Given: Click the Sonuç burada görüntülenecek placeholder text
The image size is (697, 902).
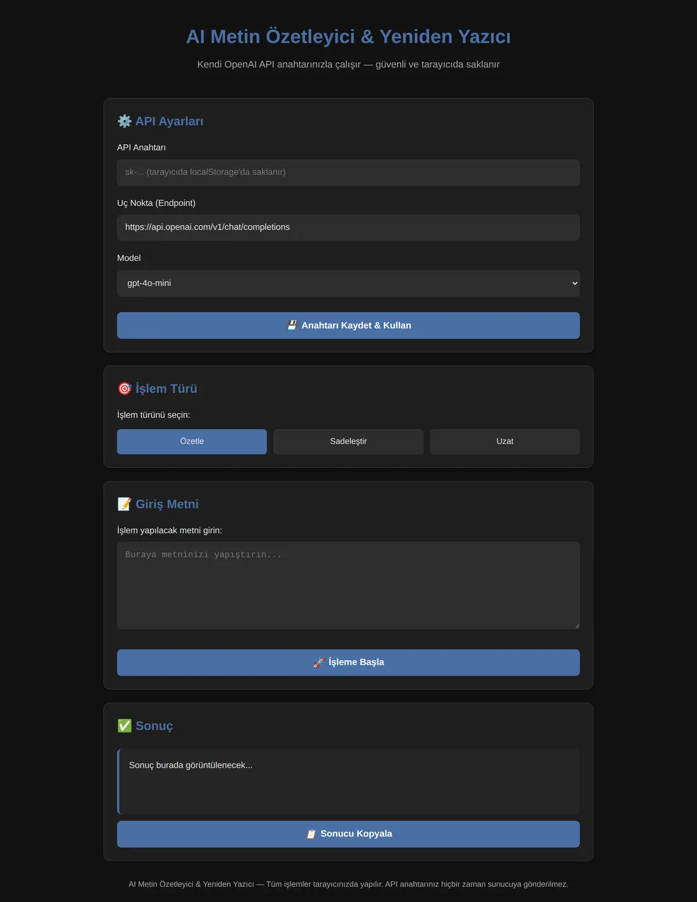Looking at the screenshot, I should click(191, 765).
